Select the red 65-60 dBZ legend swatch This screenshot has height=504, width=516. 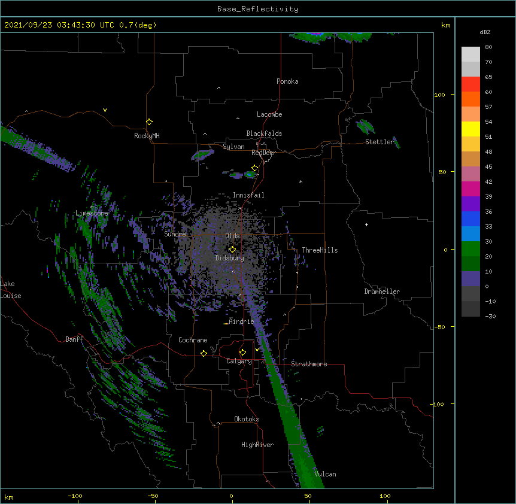point(471,84)
